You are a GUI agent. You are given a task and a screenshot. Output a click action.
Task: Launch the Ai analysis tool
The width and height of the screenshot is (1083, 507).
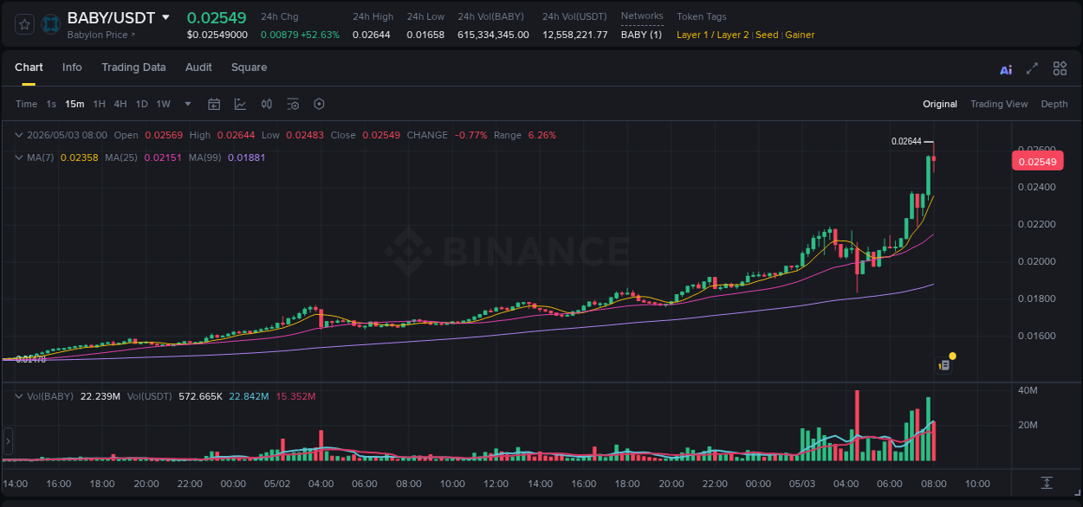point(1006,69)
